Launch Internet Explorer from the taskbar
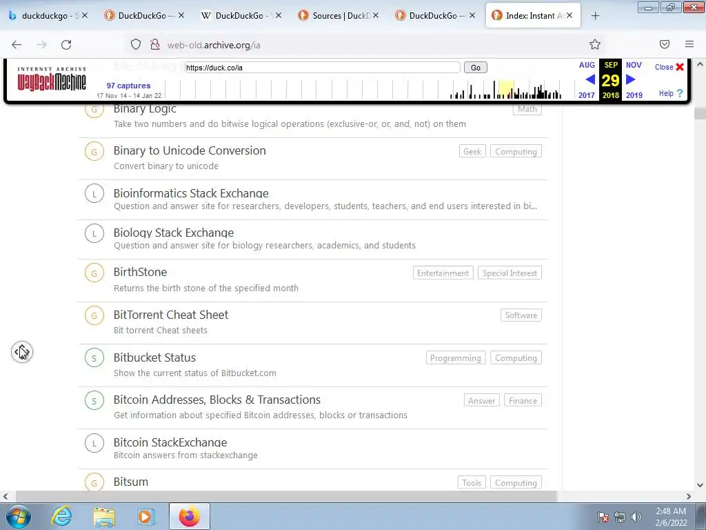The height and width of the screenshot is (530, 706). click(61, 516)
